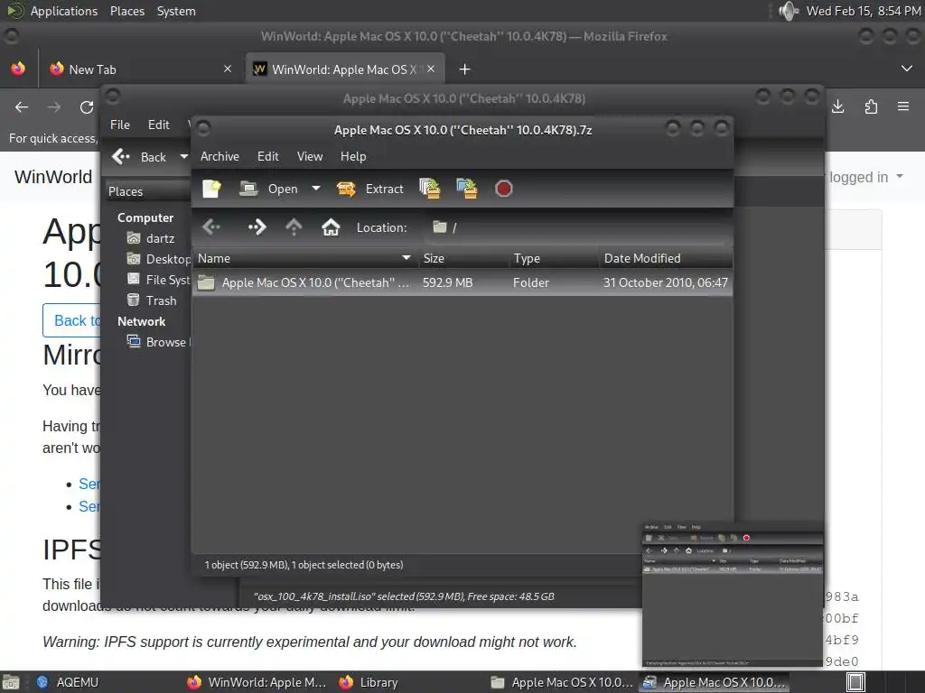925x693 pixels.
Task: Open the Help menu in archive manager
Action: coord(353,156)
